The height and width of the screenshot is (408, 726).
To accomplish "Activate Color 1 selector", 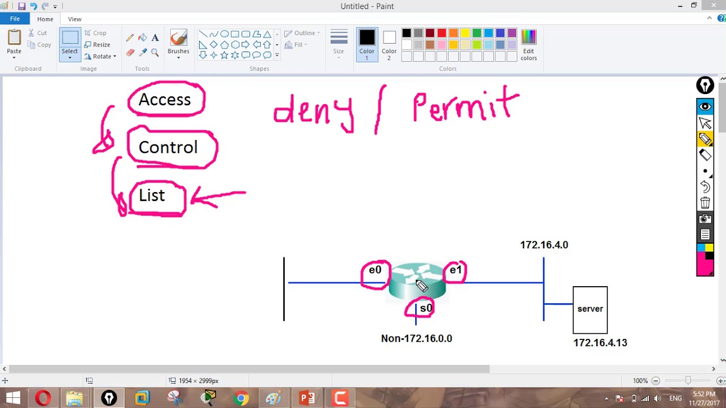I will click(367, 45).
